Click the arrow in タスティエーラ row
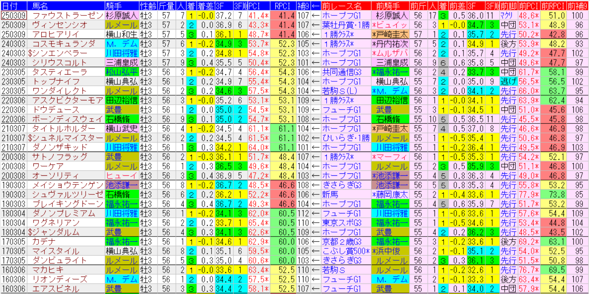This screenshot has height=294, width=590. [316, 72]
